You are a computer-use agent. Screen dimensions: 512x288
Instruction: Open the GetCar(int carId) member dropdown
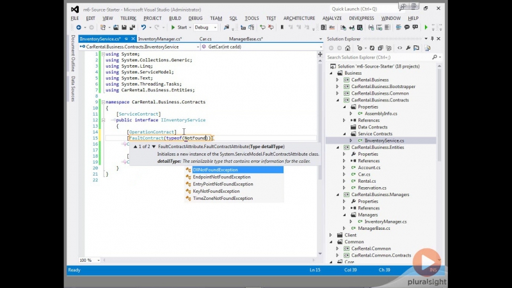coord(262,47)
